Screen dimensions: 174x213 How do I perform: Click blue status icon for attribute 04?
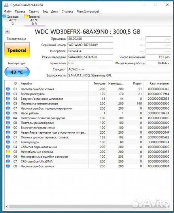pos(8,99)
